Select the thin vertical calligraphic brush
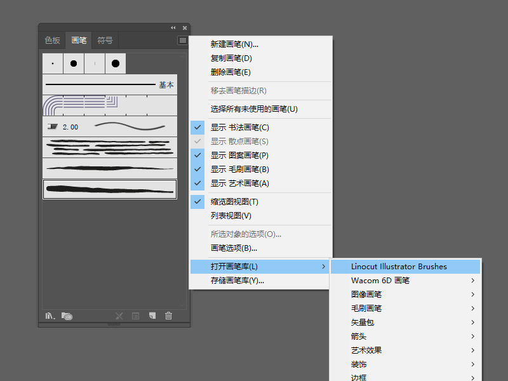508x381 pixels. click(95, 63)
